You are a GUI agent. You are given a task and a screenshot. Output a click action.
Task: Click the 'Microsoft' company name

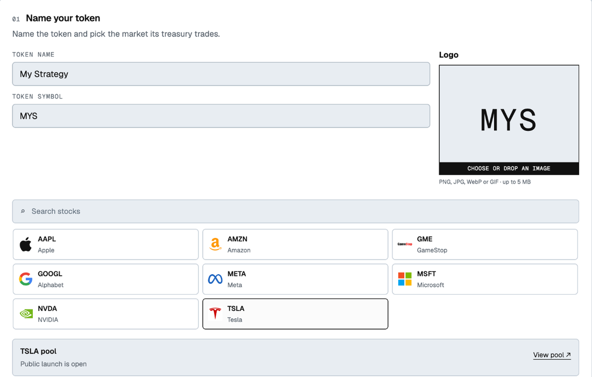431,285
